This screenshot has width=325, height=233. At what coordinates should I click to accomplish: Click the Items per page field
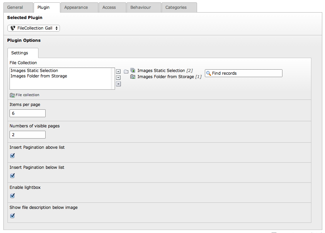pos(28,113)
